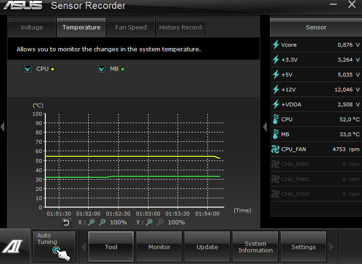The image size is (362, 264).
Task: Click the +5V lightning bolt icon
Action: click(x=276, y=75)
